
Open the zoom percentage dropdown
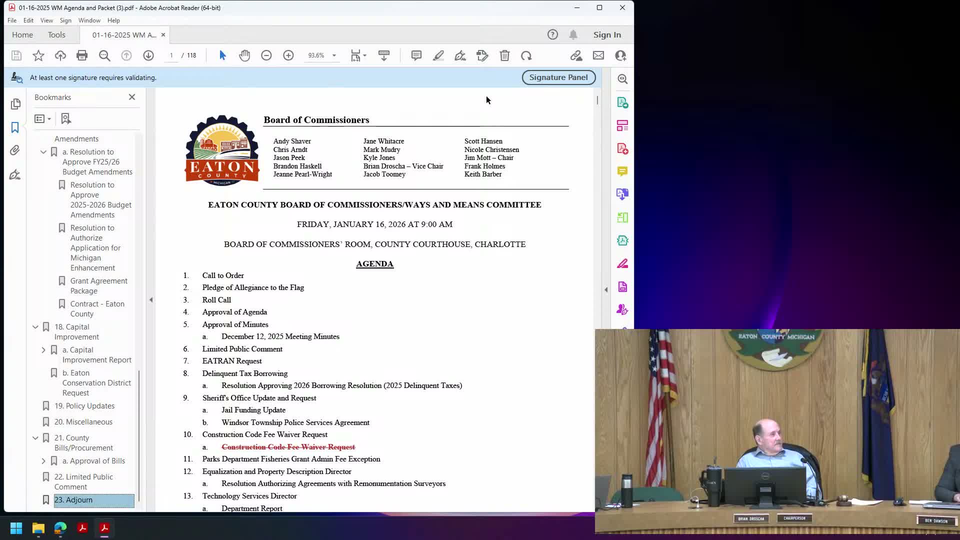tap(334, 55)
